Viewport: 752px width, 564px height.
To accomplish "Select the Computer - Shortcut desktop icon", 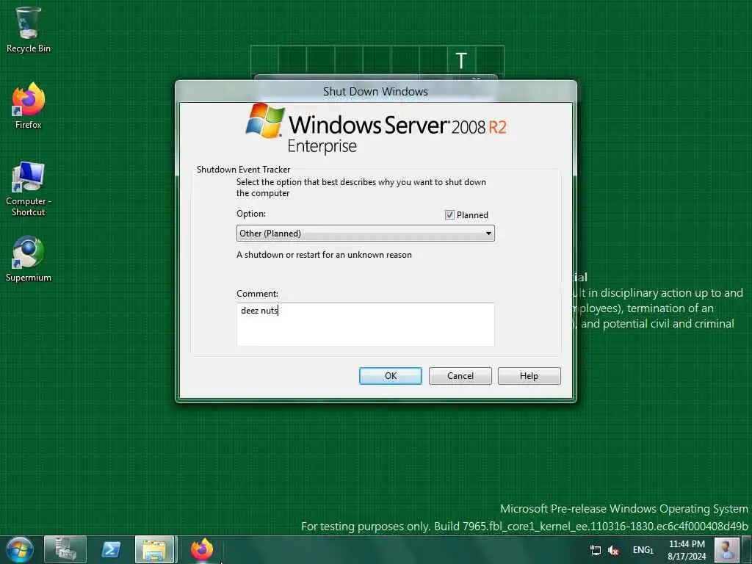I will click(29, 189).
